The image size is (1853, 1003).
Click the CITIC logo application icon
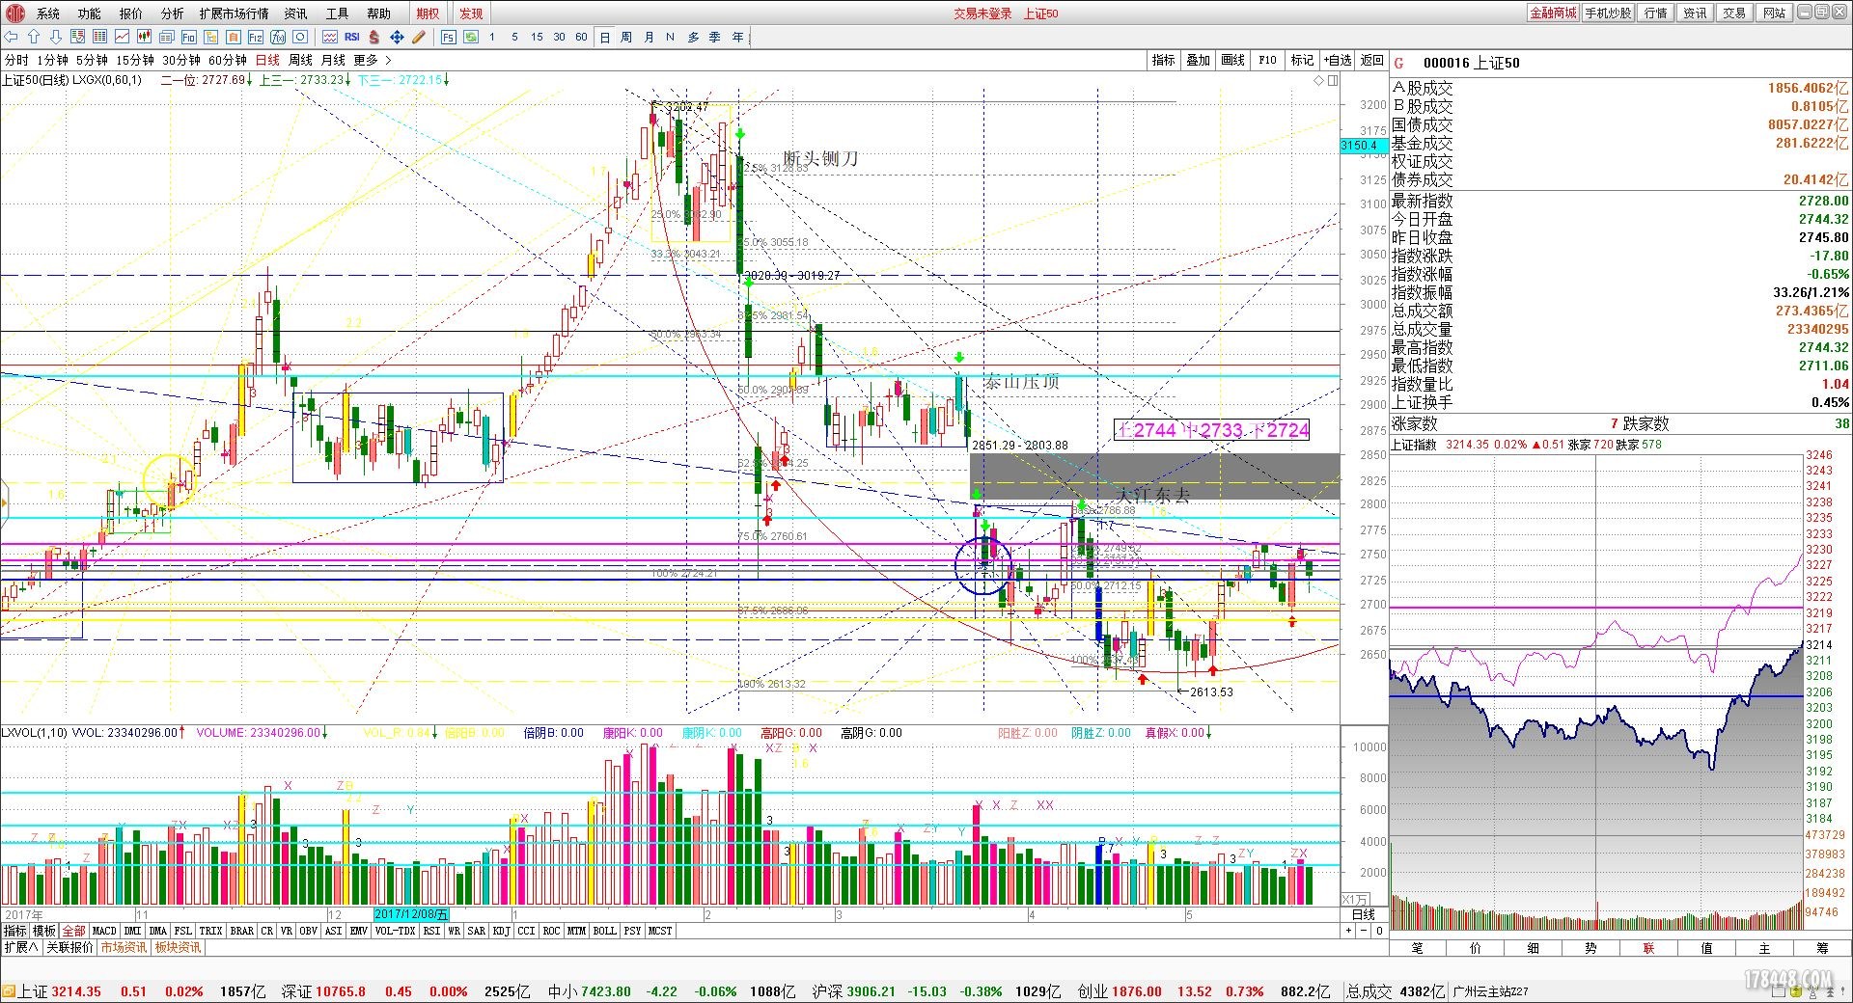point(14,13)
